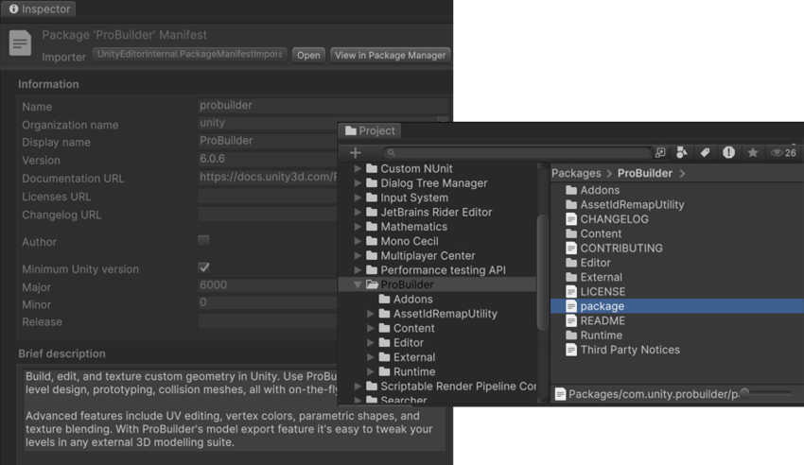
Task: Select the README file in ProBuilder
Action: 601,320
